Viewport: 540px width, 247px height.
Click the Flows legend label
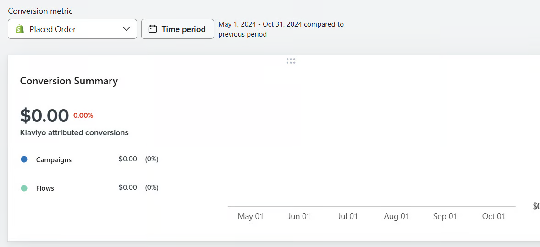[45, 188]
